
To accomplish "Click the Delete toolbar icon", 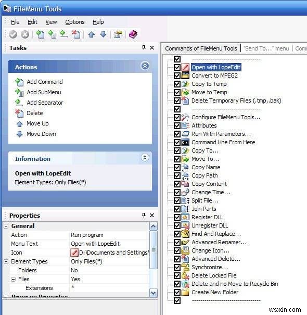I will (76, 34).
